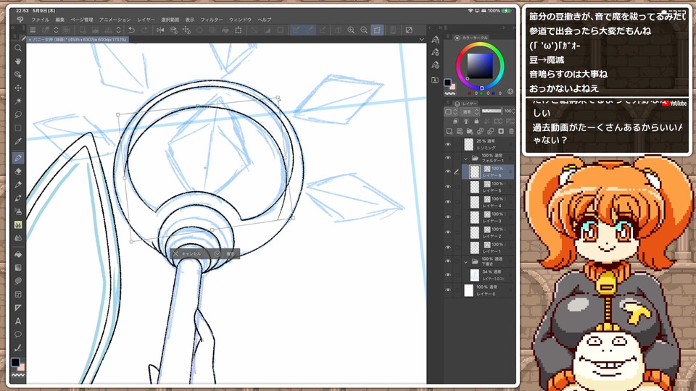Open the ヘルプ menu
This screenshot has height=391, width=696.
[x=264, y=20]
